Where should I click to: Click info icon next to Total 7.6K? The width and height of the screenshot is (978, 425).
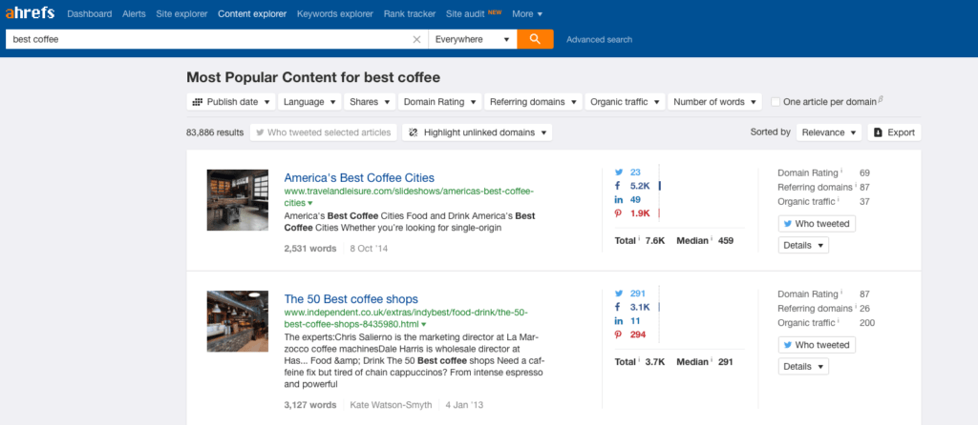click(x=639, y=238)
